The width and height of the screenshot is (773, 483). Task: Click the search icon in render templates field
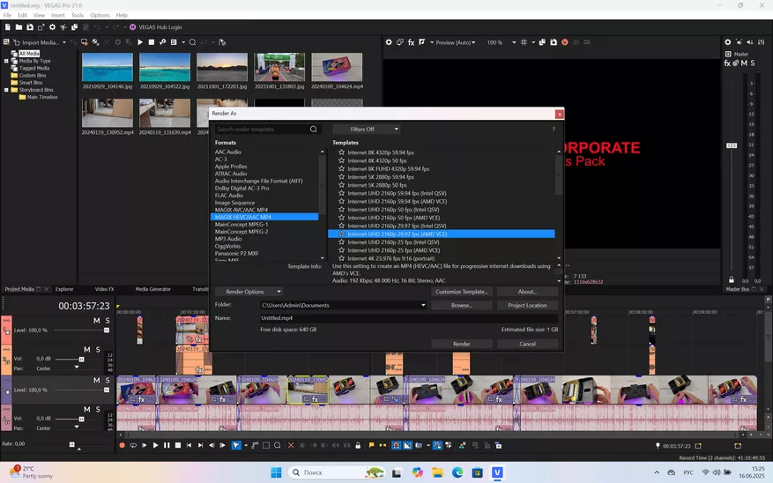(x=313, y=130)
